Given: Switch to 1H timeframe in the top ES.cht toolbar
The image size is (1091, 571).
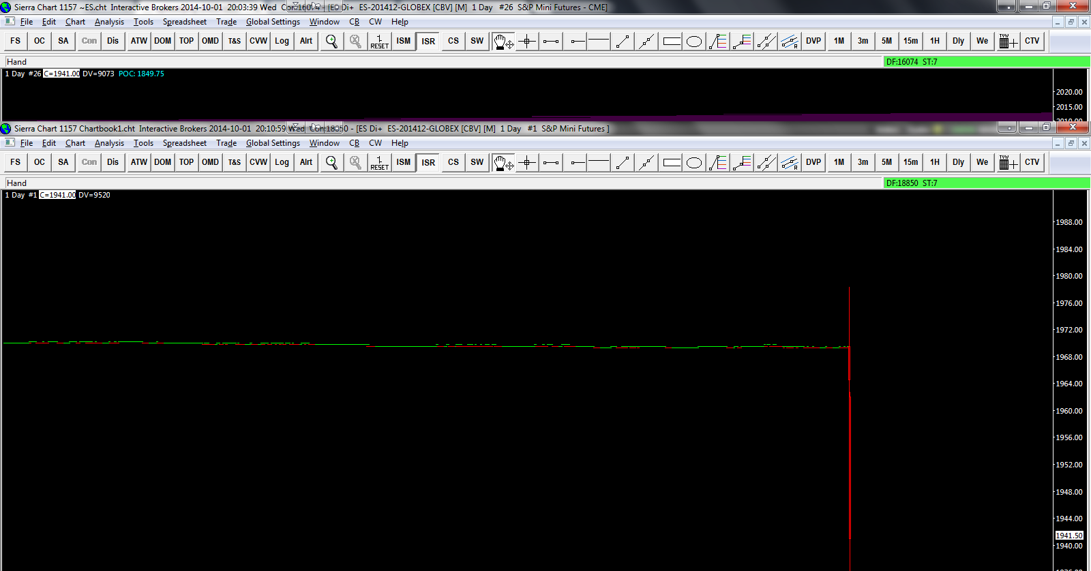Looking at the screenshot, I should click(x=935, y=41).
